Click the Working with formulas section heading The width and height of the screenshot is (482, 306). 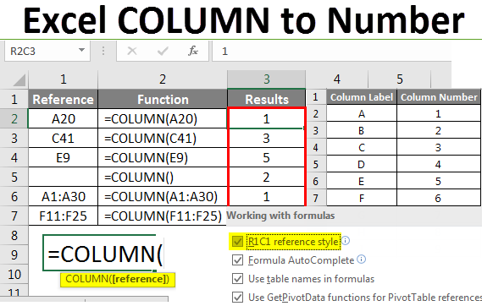click(x=280, y=216)
